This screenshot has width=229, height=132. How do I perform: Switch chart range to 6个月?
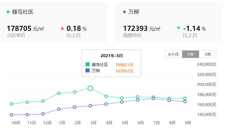click(173, 54)
